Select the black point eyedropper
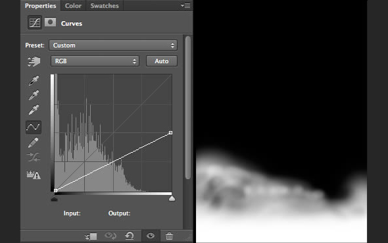Screen dimensions: 388x243 34,81
